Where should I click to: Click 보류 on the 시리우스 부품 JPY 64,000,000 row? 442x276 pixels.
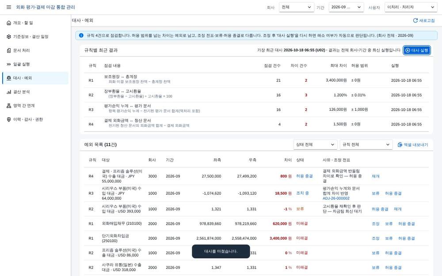[375, 193]
